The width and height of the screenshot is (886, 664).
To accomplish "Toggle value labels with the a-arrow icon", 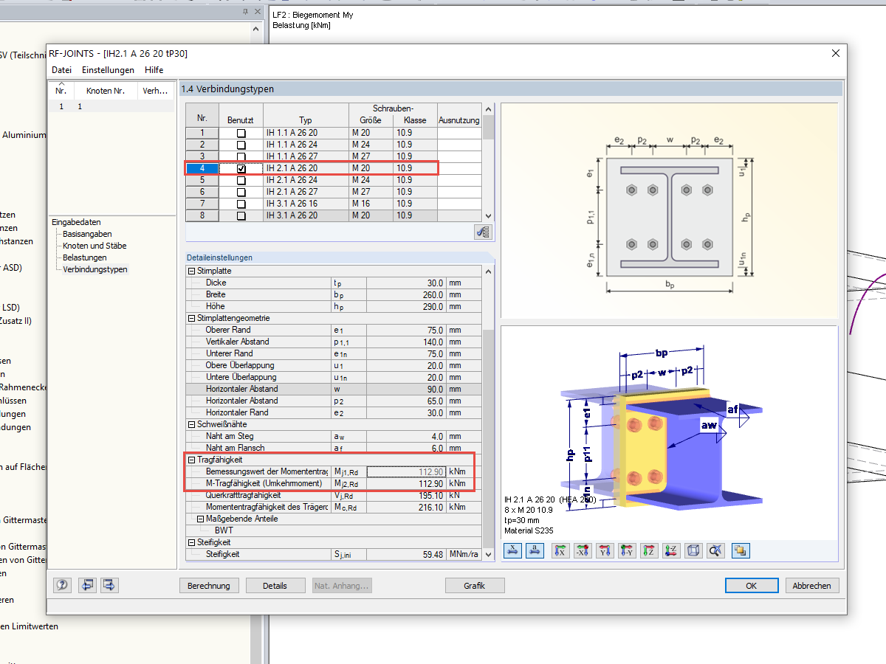I will pyautogui.click(x=537, y=550).
